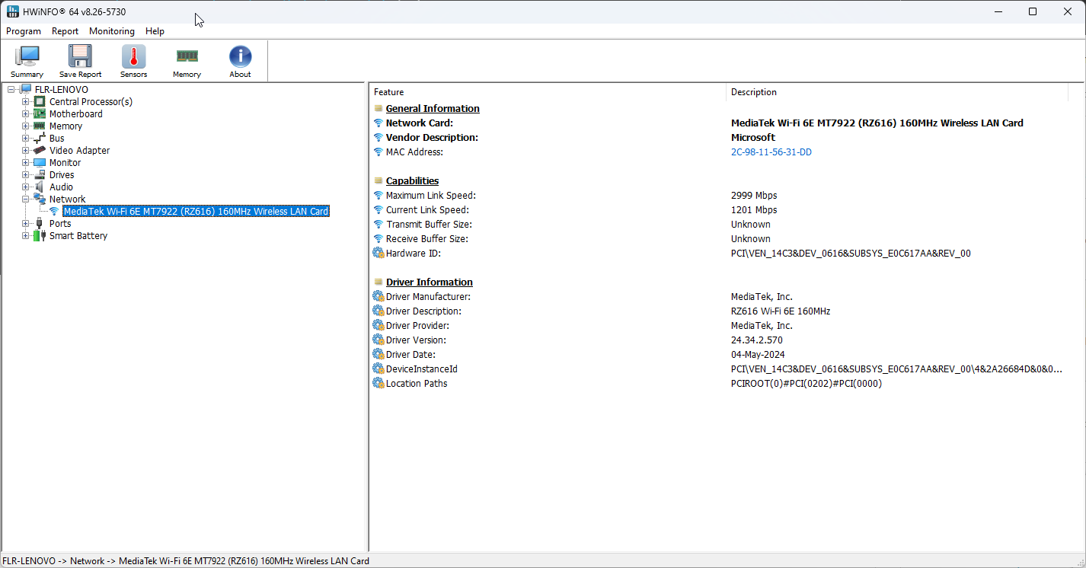The height and width of the screenshot is (568, 1086).
Task: Click the status bar path text
Action: click(x=186, y=561)
